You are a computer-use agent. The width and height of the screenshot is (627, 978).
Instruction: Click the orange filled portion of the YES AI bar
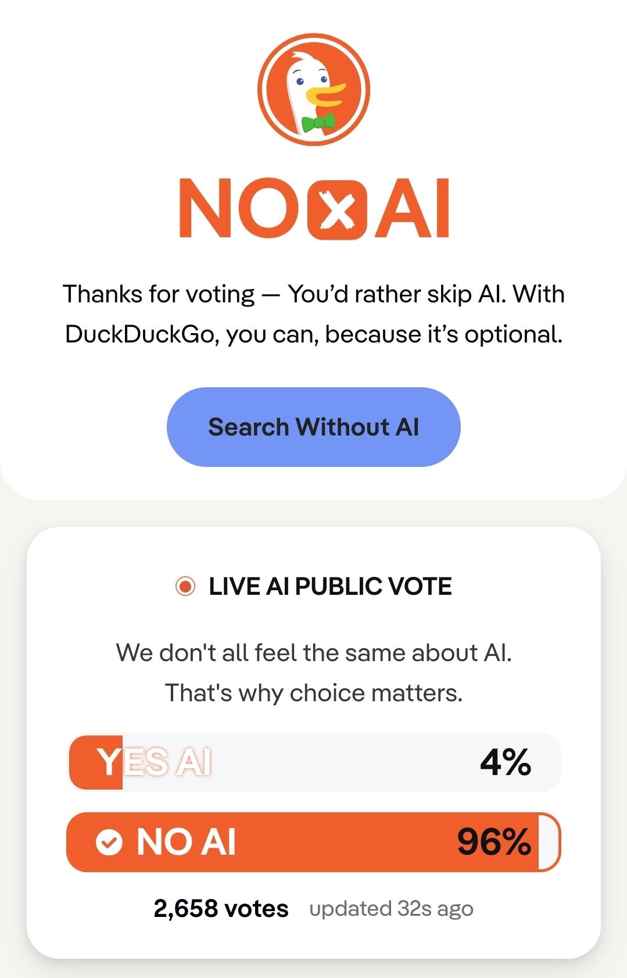[x=87, y=762]
